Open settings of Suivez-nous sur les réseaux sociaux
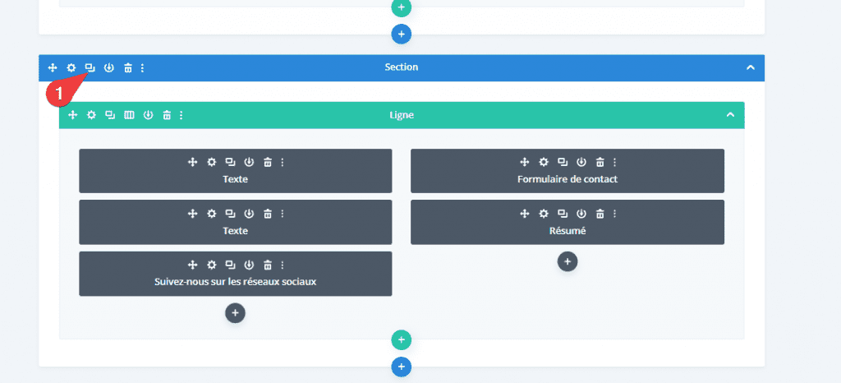The image size is (841, 383). pos(211,265)
